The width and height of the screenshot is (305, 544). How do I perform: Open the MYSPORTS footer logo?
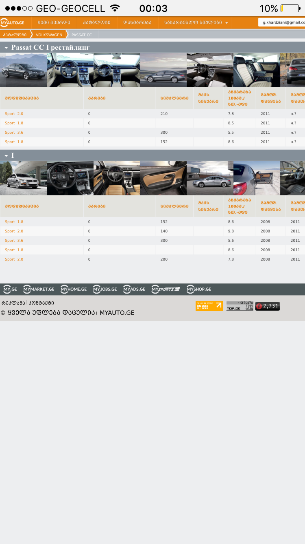pyautogui.click(x=166, y=289)
